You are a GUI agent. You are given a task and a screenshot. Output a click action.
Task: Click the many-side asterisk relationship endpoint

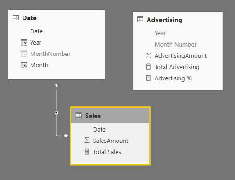click(x=66, y=136)
